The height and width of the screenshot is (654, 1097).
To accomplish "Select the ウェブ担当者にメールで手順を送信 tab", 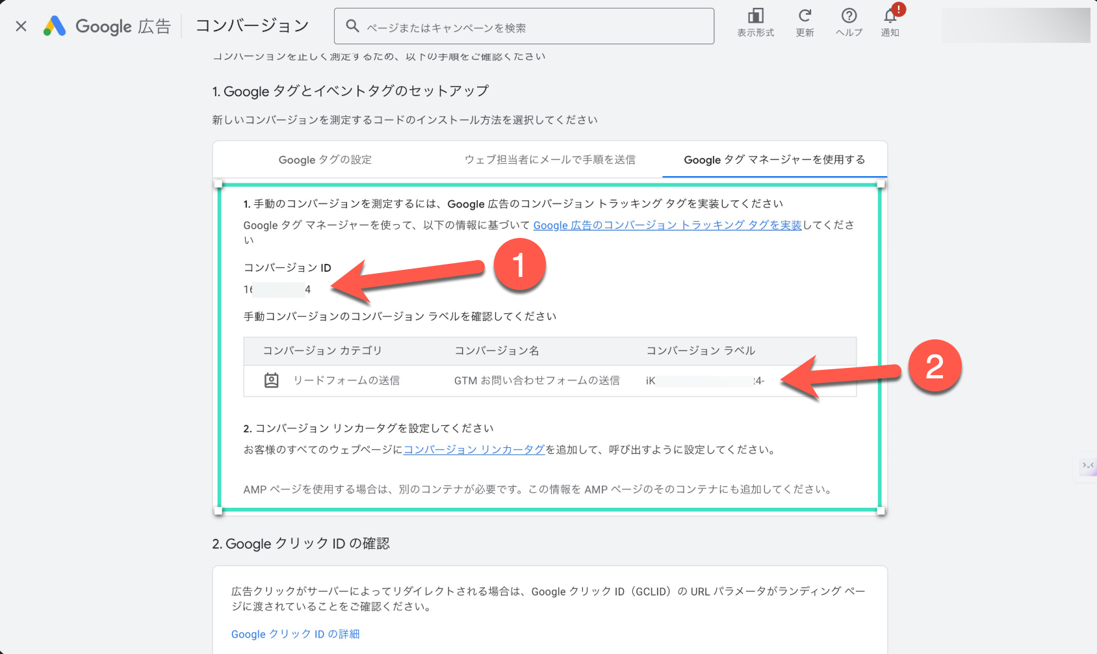I will coord(550,160).
